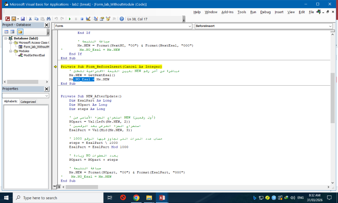The width and height of the screenshot is (338, 203).
Task: Click the Chrome icon in taskbar
Action: (136, 198)
